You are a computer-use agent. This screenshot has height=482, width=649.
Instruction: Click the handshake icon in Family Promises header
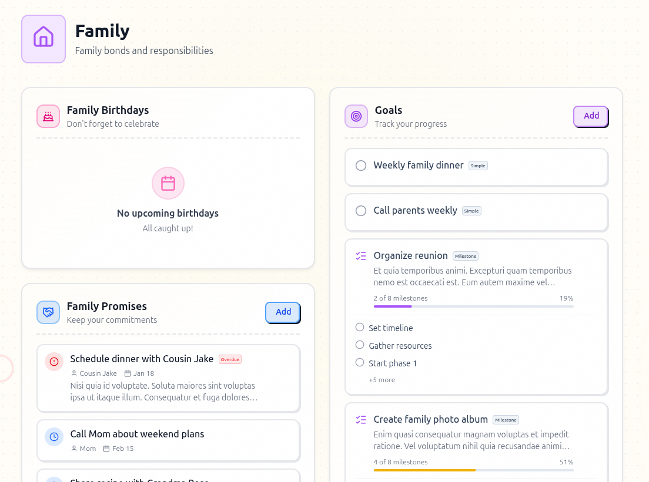click(x=48, y=312)
